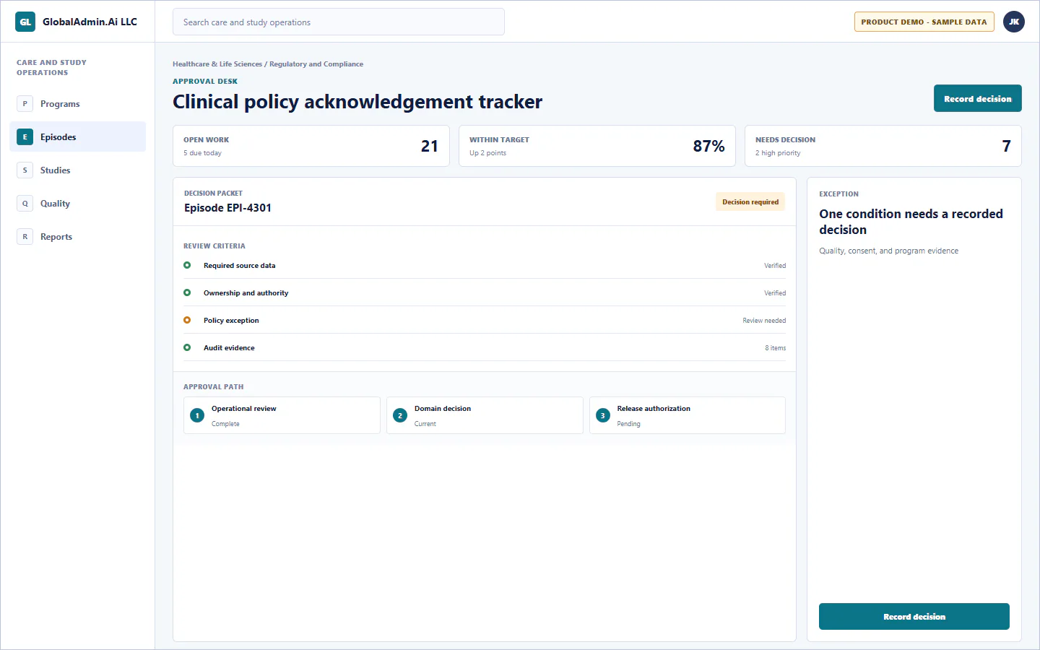Click step 3 circle for Release authorization
Image resolution: width=1040 pixels, height=650 pixels.
click(x=603, y=415)
